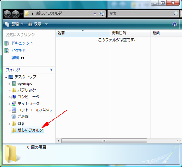Open help via blue question mark icon

[174, 24]
